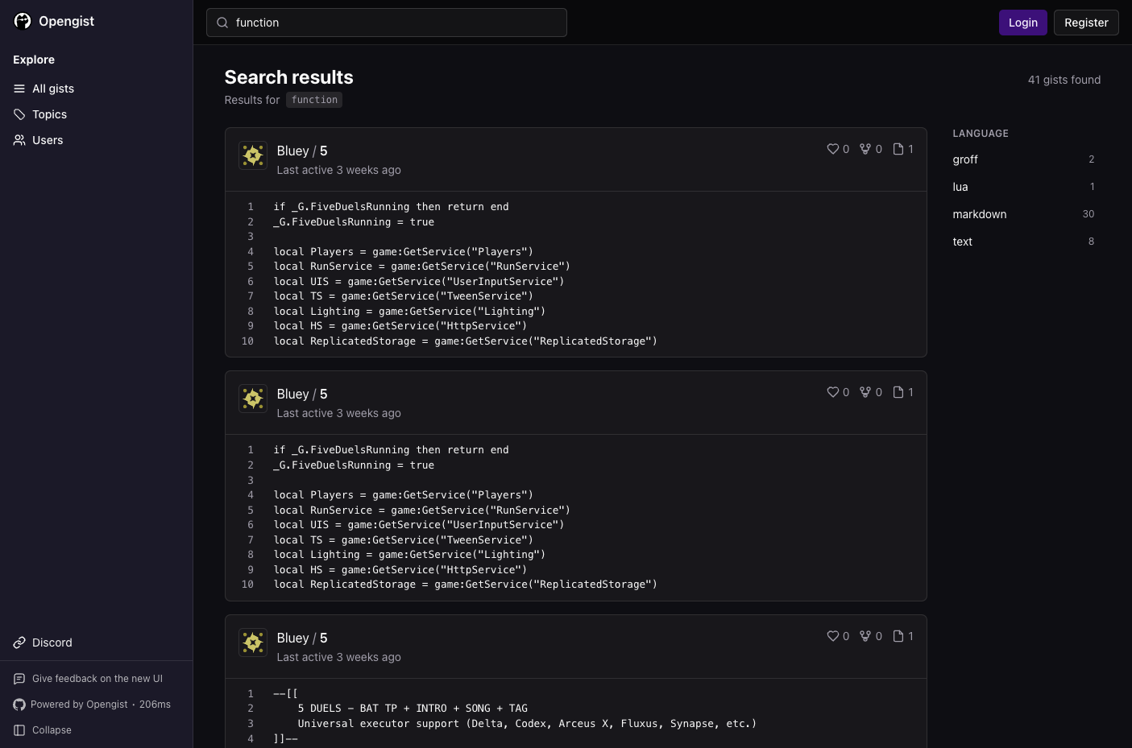The width and height of the screenshot is (1132, 748).
Task: Click the heart icon on the '5 DUELS' gist
Action: click(833, 636)
